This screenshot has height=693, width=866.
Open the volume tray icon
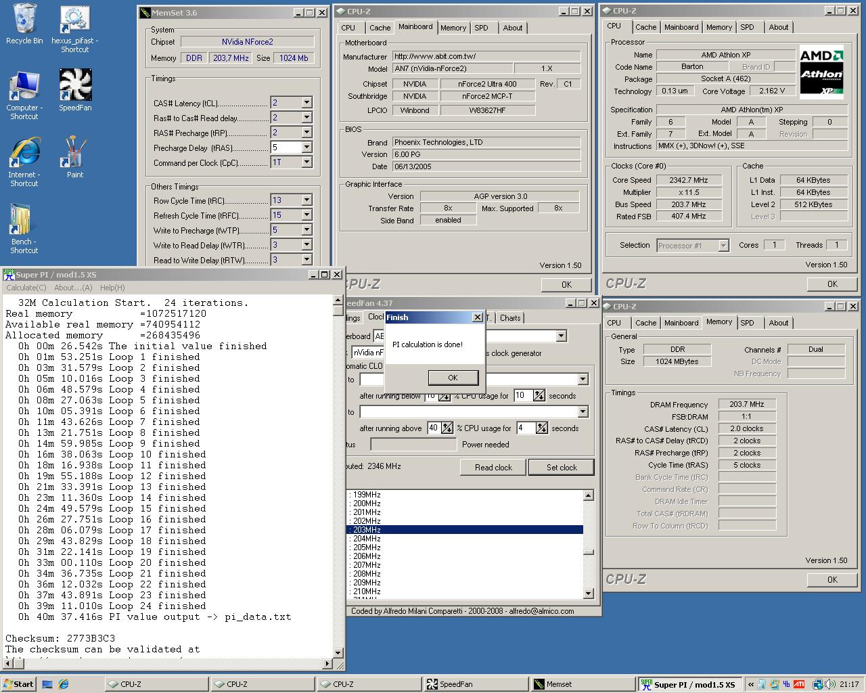tap(831, 684)
